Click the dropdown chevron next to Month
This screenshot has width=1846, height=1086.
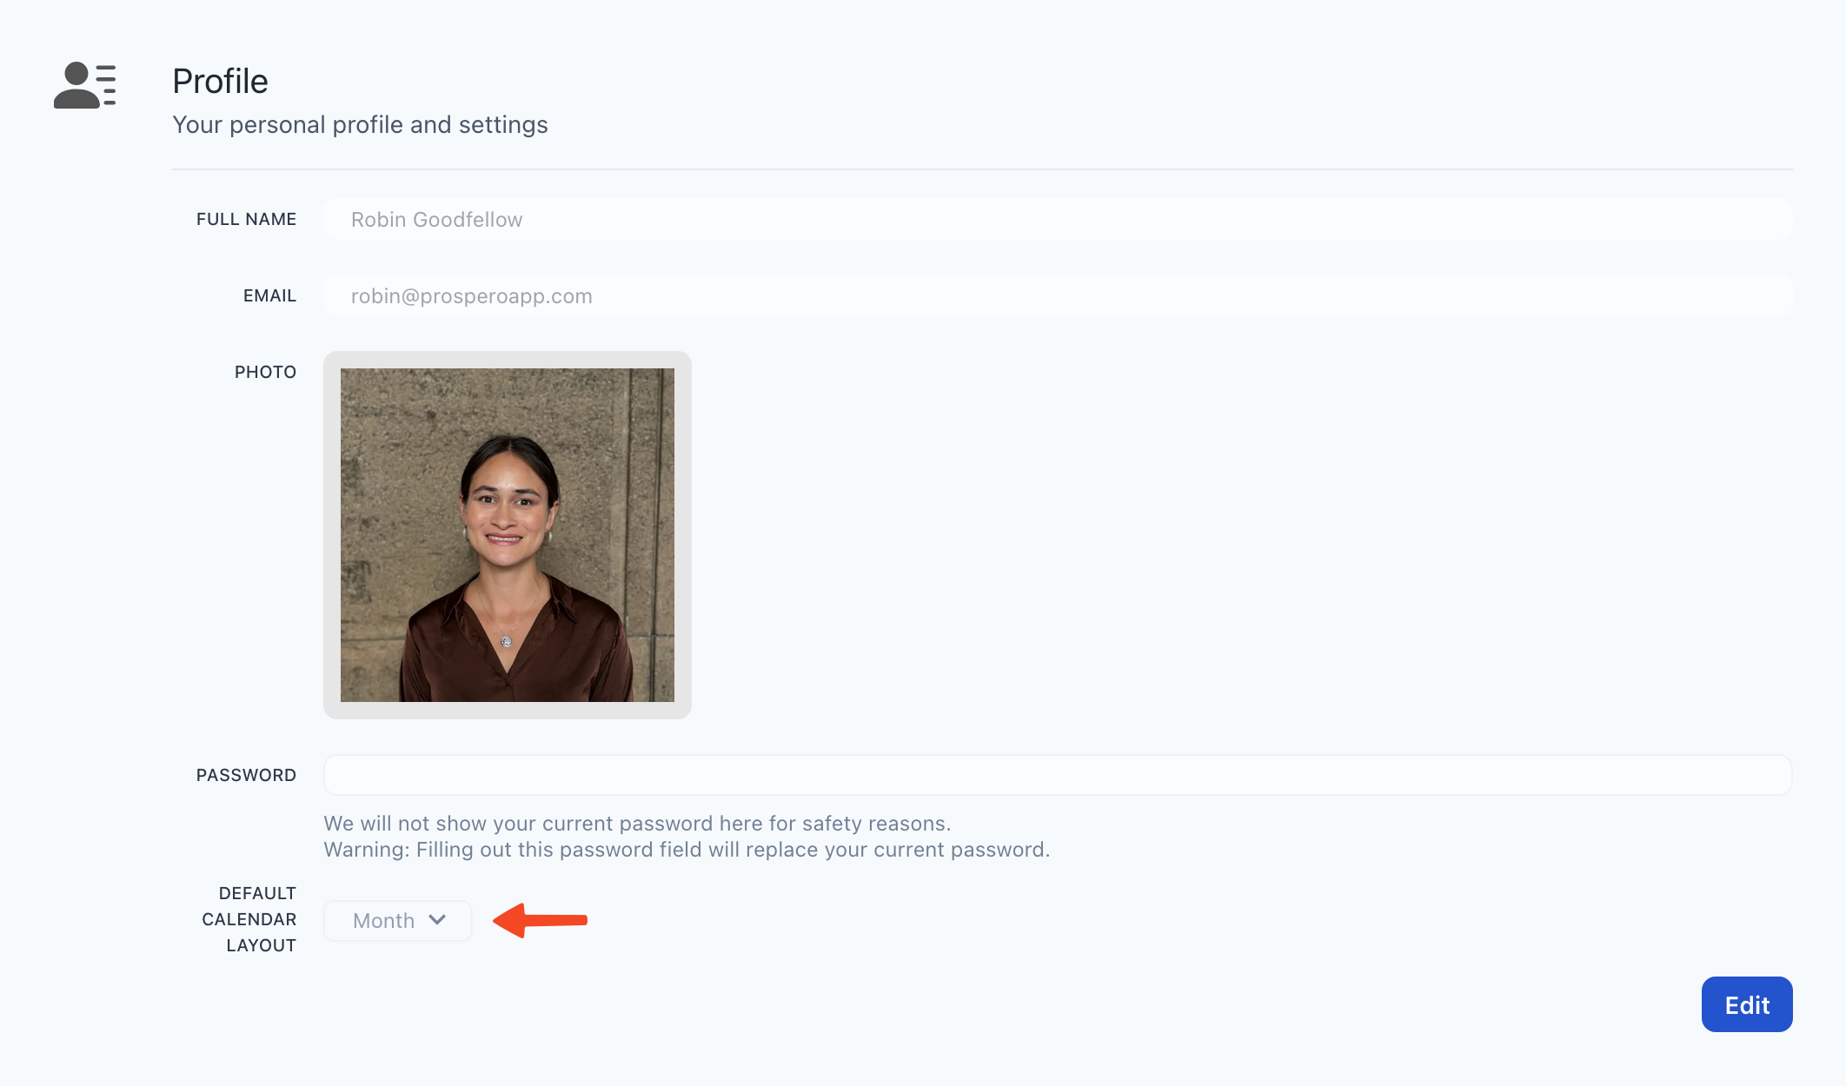pos(437,920)
